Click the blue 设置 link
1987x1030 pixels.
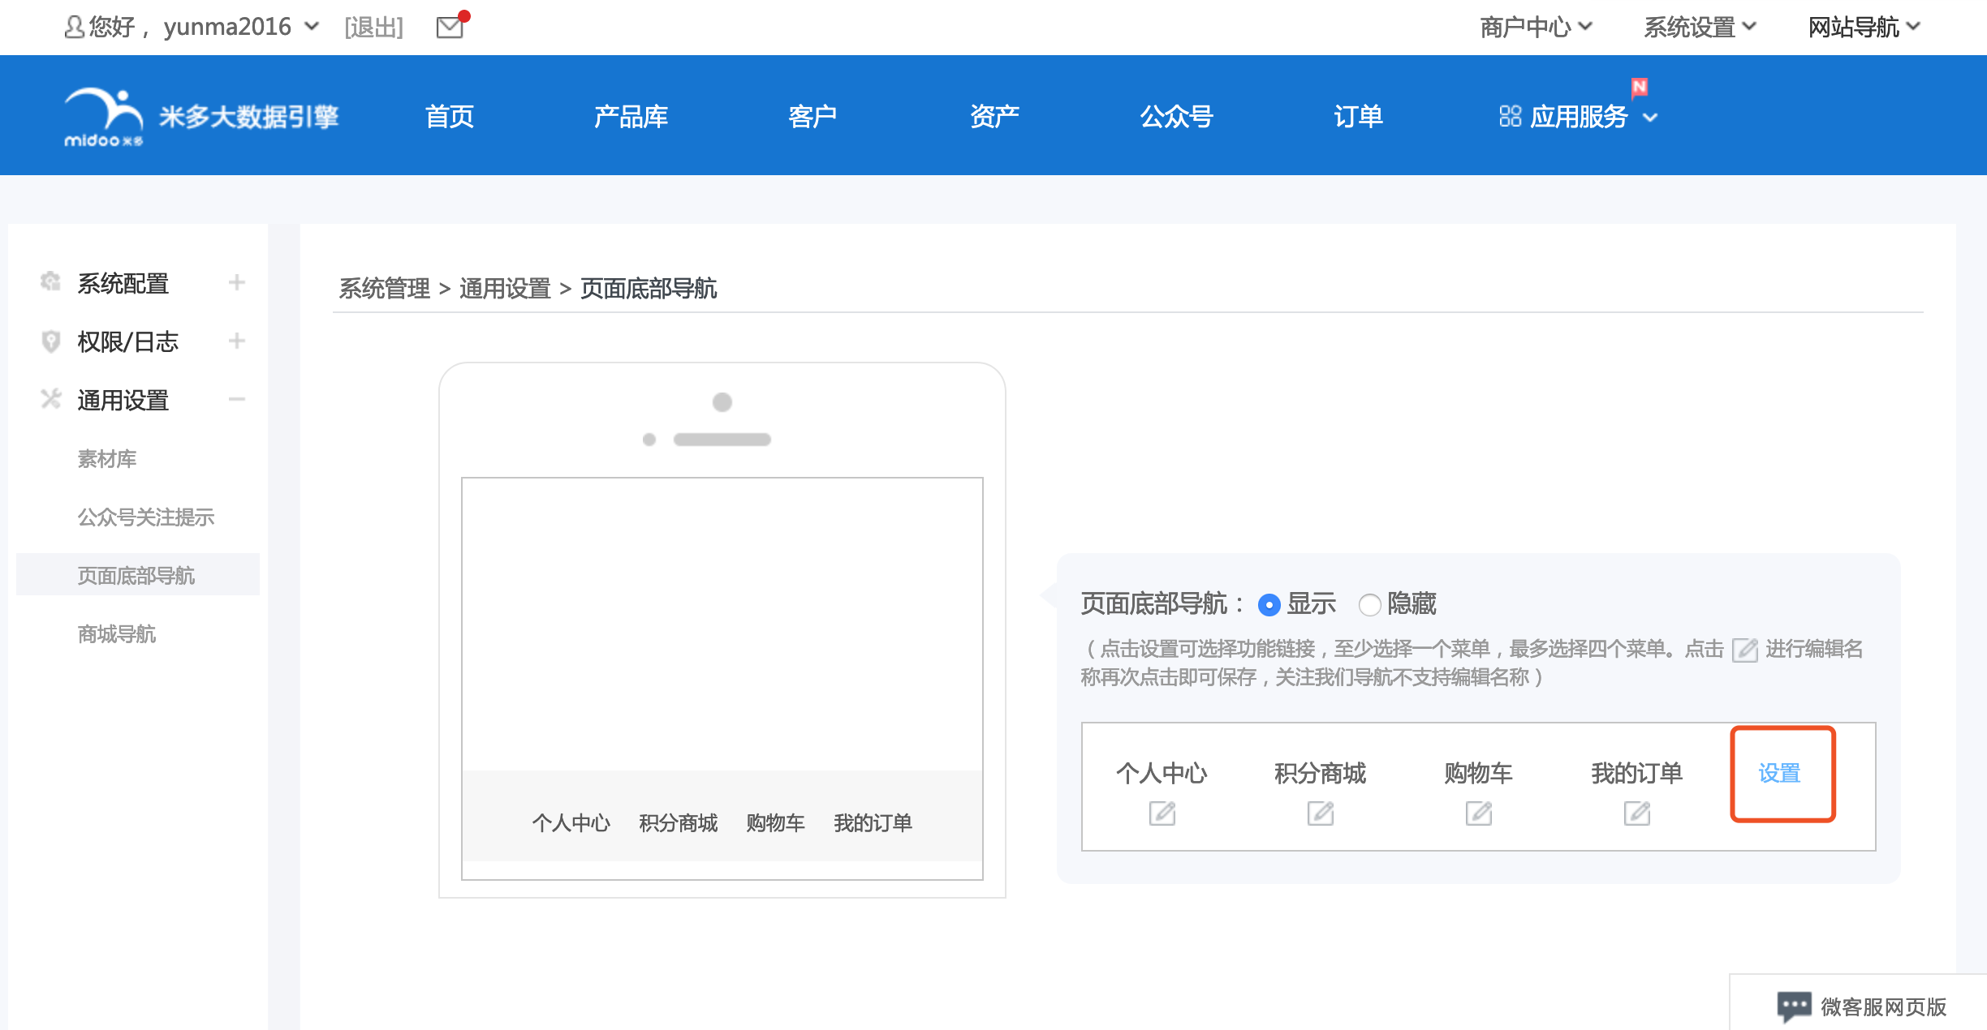coord(1779,774)
